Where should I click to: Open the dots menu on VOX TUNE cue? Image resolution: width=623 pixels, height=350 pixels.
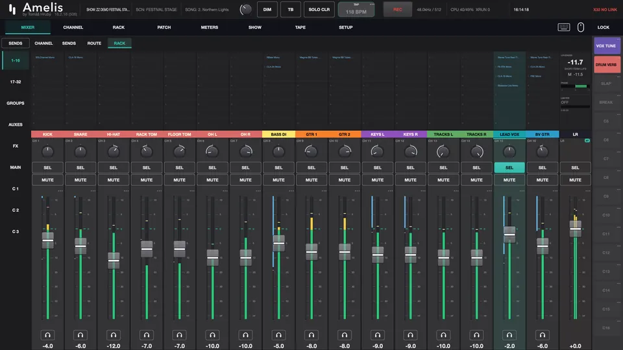618,40
